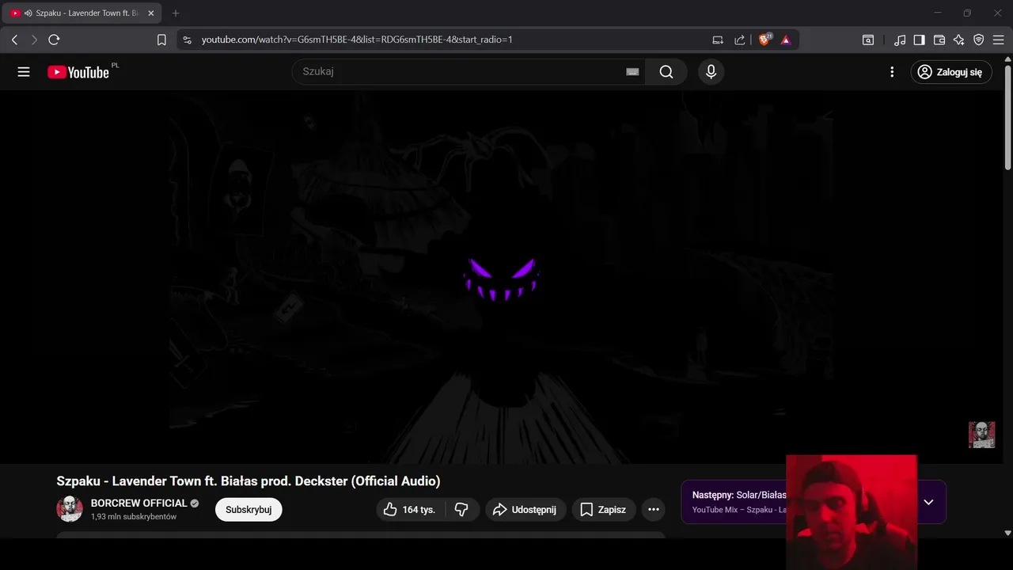Open more actions ellipsis under video
The image size is (1013, 570).
(x=654, y=510)
